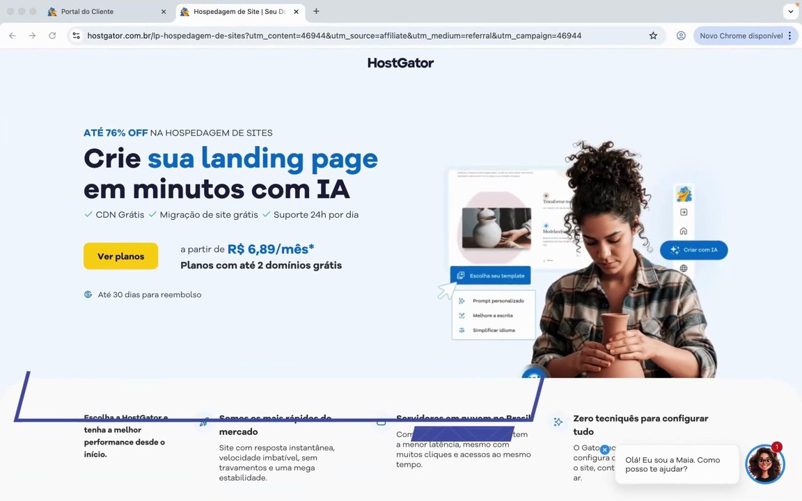
Task: Close the Portal do Cliente tab
Action: pyautogui.click(x=164, y=11)
